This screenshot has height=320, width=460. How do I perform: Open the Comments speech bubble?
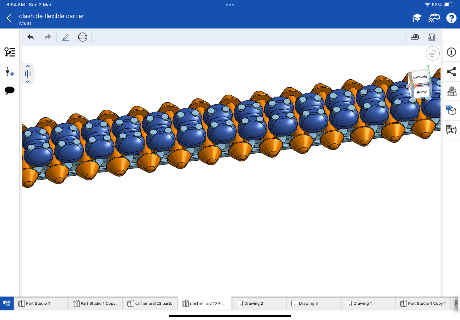pos(10,91)
